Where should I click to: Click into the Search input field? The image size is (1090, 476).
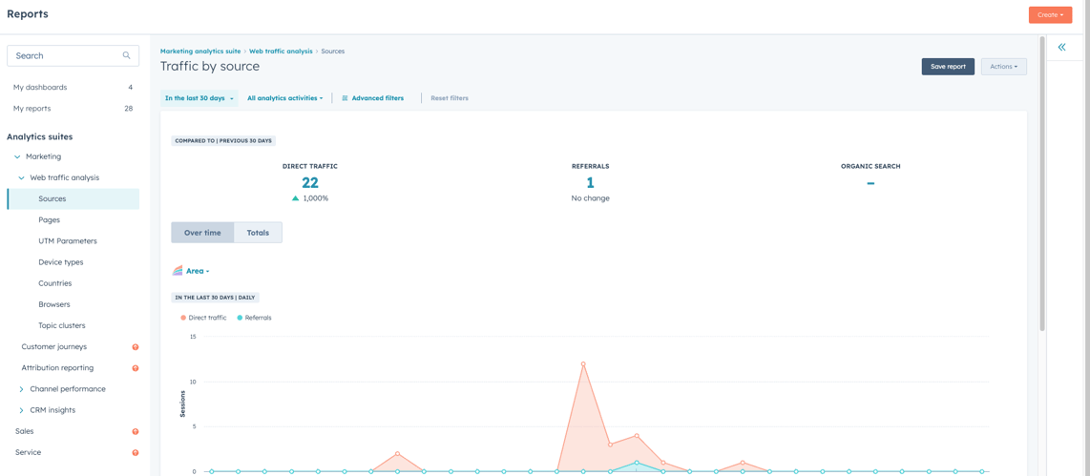coord(73,55)
